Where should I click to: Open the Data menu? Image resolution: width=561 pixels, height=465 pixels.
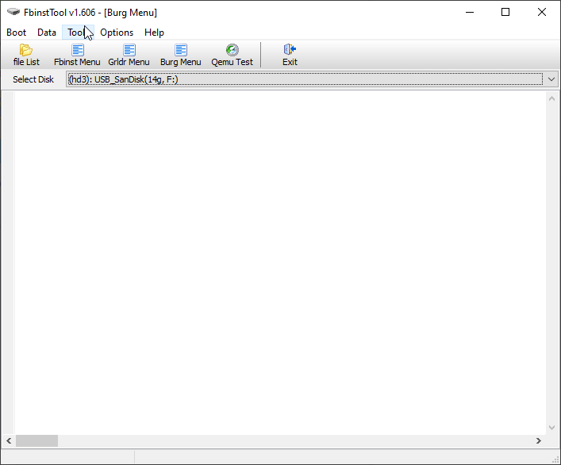(x=47, y=33)
